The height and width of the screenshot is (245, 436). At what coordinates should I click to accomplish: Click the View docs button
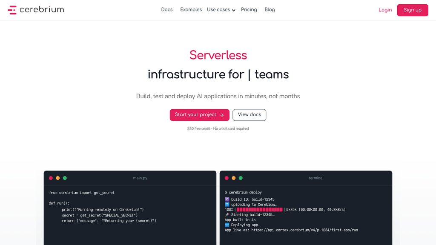250,115
